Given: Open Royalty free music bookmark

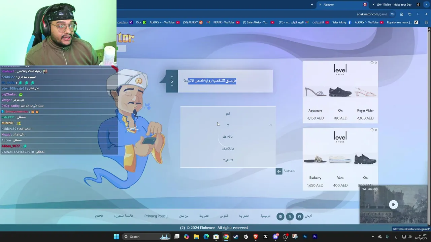Looking at the screenshot, I should [402, 22].
